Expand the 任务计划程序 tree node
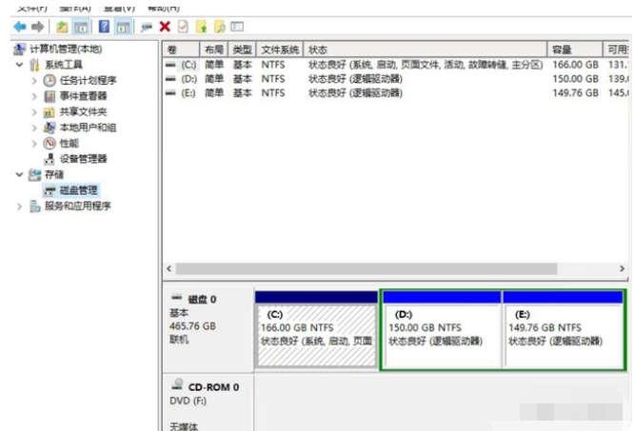Viewport: 635px width, 431px height. 34,81
